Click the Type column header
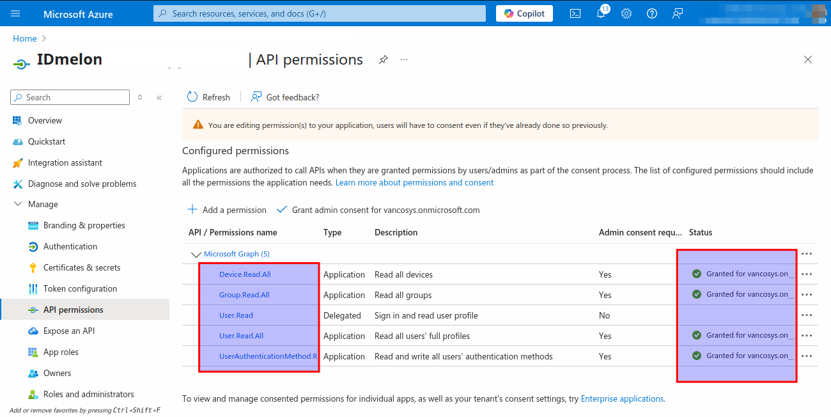This screenshot has height=417, width=831. [x=332, y=232]
